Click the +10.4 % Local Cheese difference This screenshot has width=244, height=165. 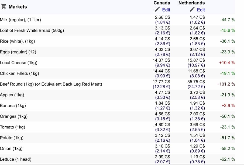pos(227,63)
